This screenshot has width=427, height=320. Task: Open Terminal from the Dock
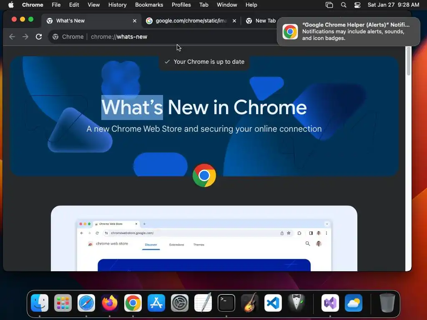pos(226,303)
